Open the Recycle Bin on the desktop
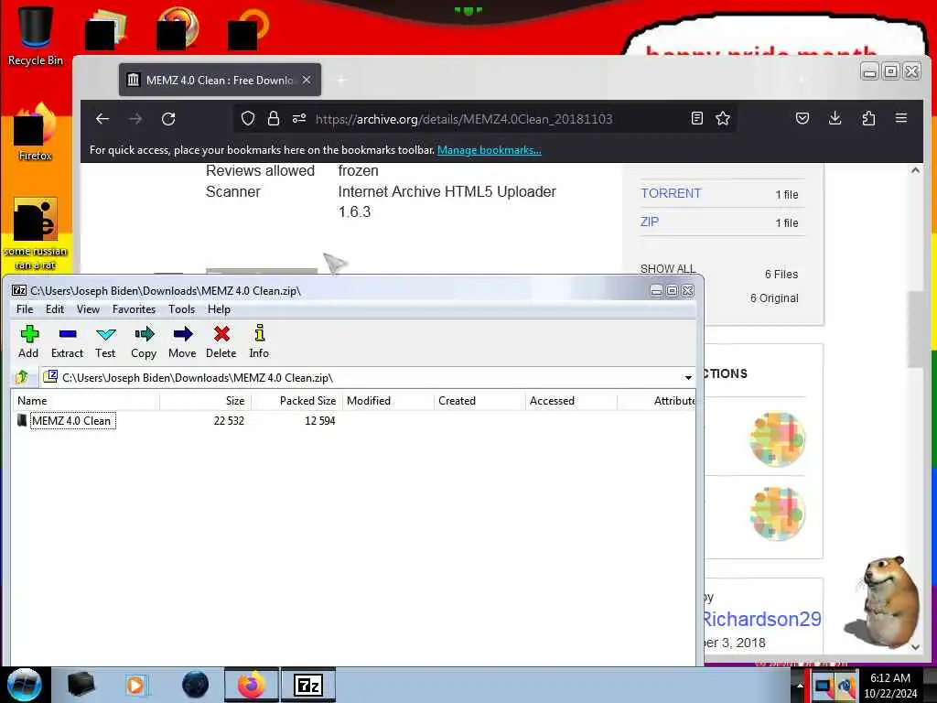 tap(35, 36)
